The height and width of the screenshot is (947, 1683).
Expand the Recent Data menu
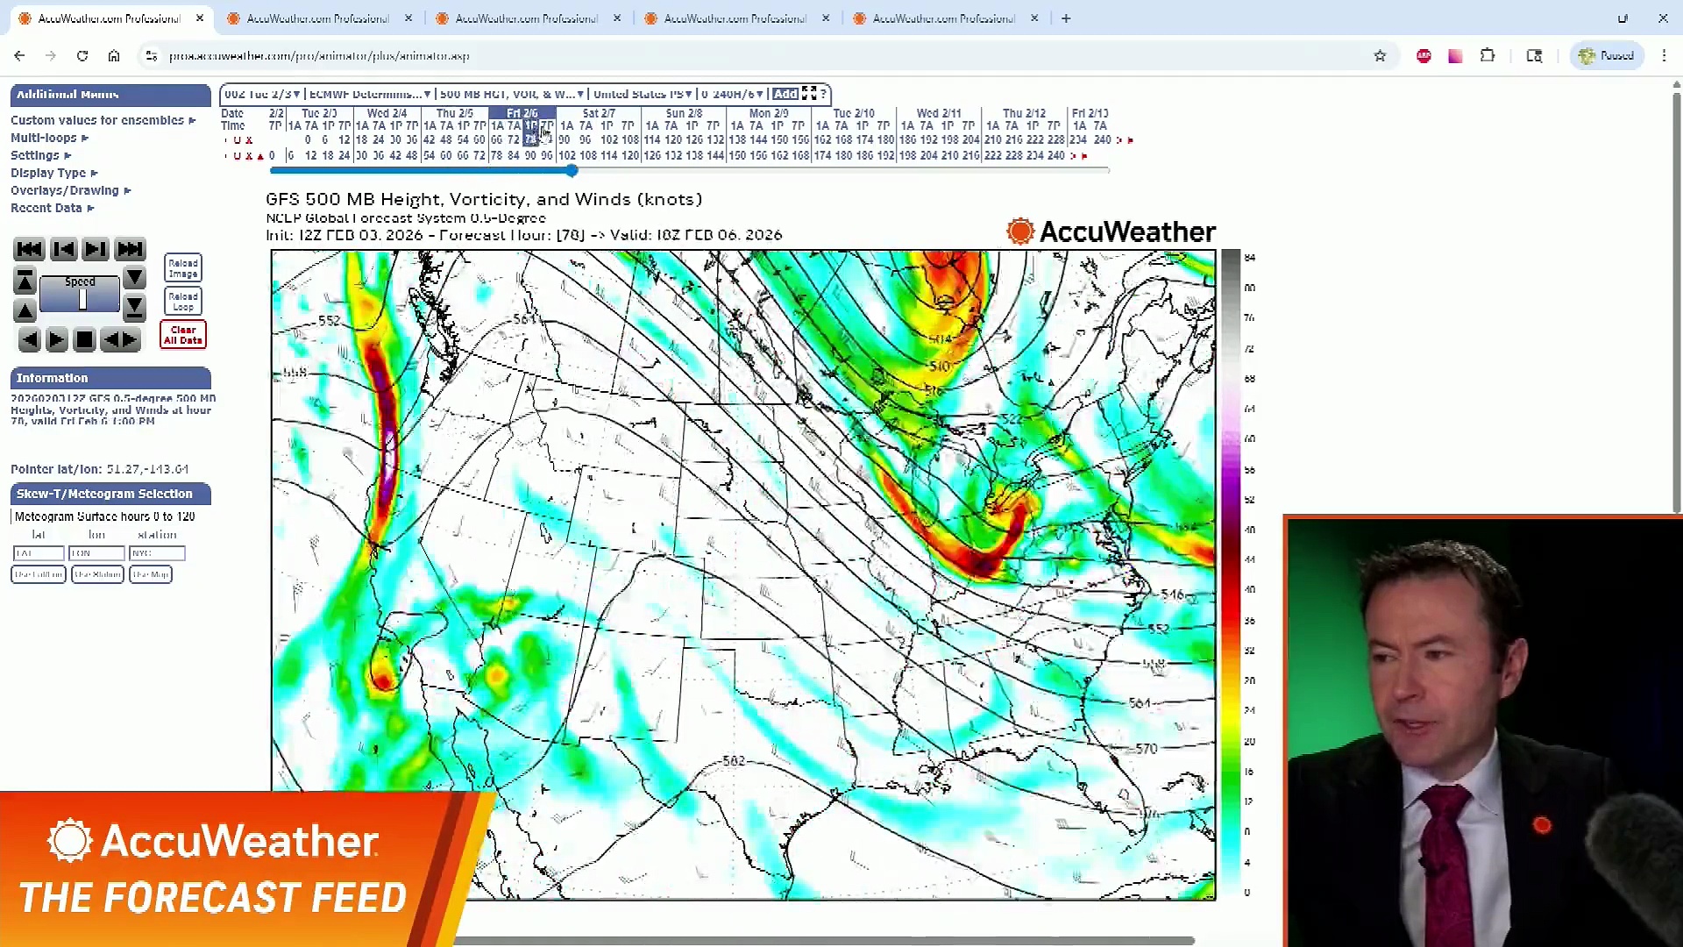(53, 208)
